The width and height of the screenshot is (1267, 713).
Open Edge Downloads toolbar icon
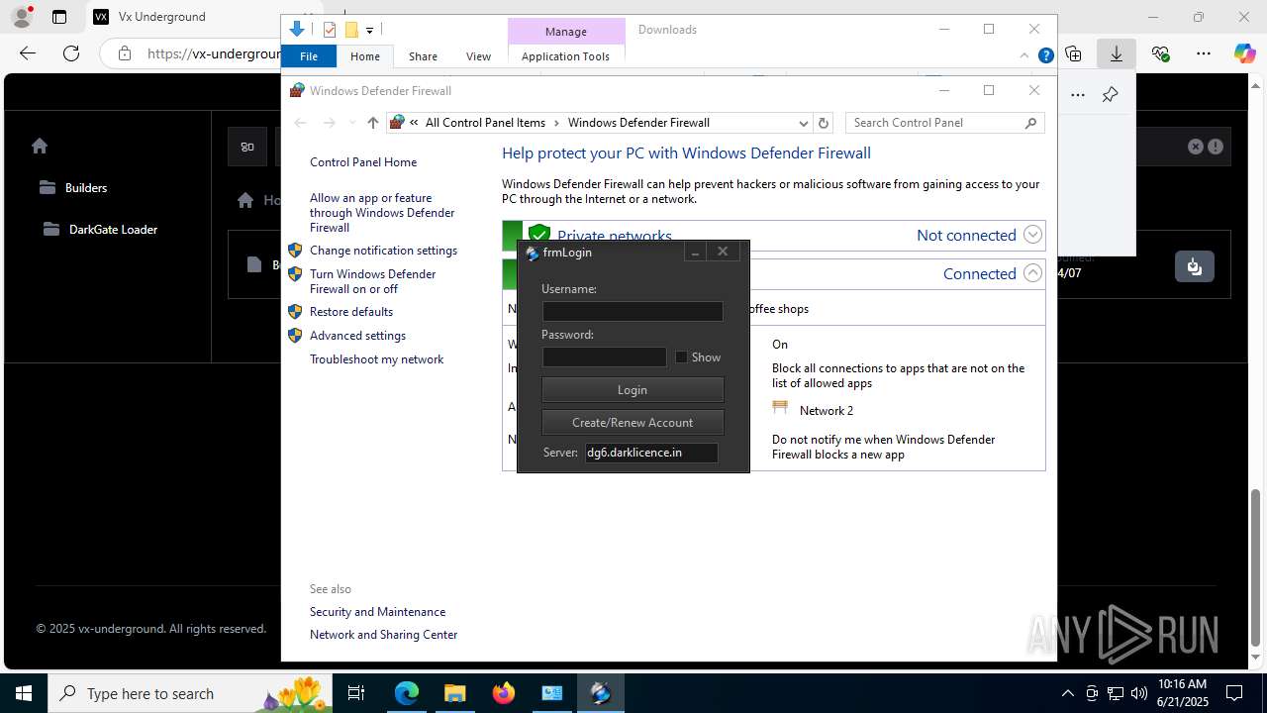(x=1116, y=53)
